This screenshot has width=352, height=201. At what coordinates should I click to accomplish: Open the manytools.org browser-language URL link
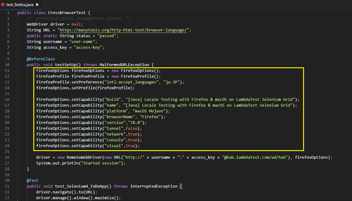tap(123, 30)
